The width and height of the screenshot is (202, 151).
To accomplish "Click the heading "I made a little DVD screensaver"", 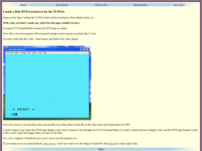I will pyautogui.click(x=34, y=12).
